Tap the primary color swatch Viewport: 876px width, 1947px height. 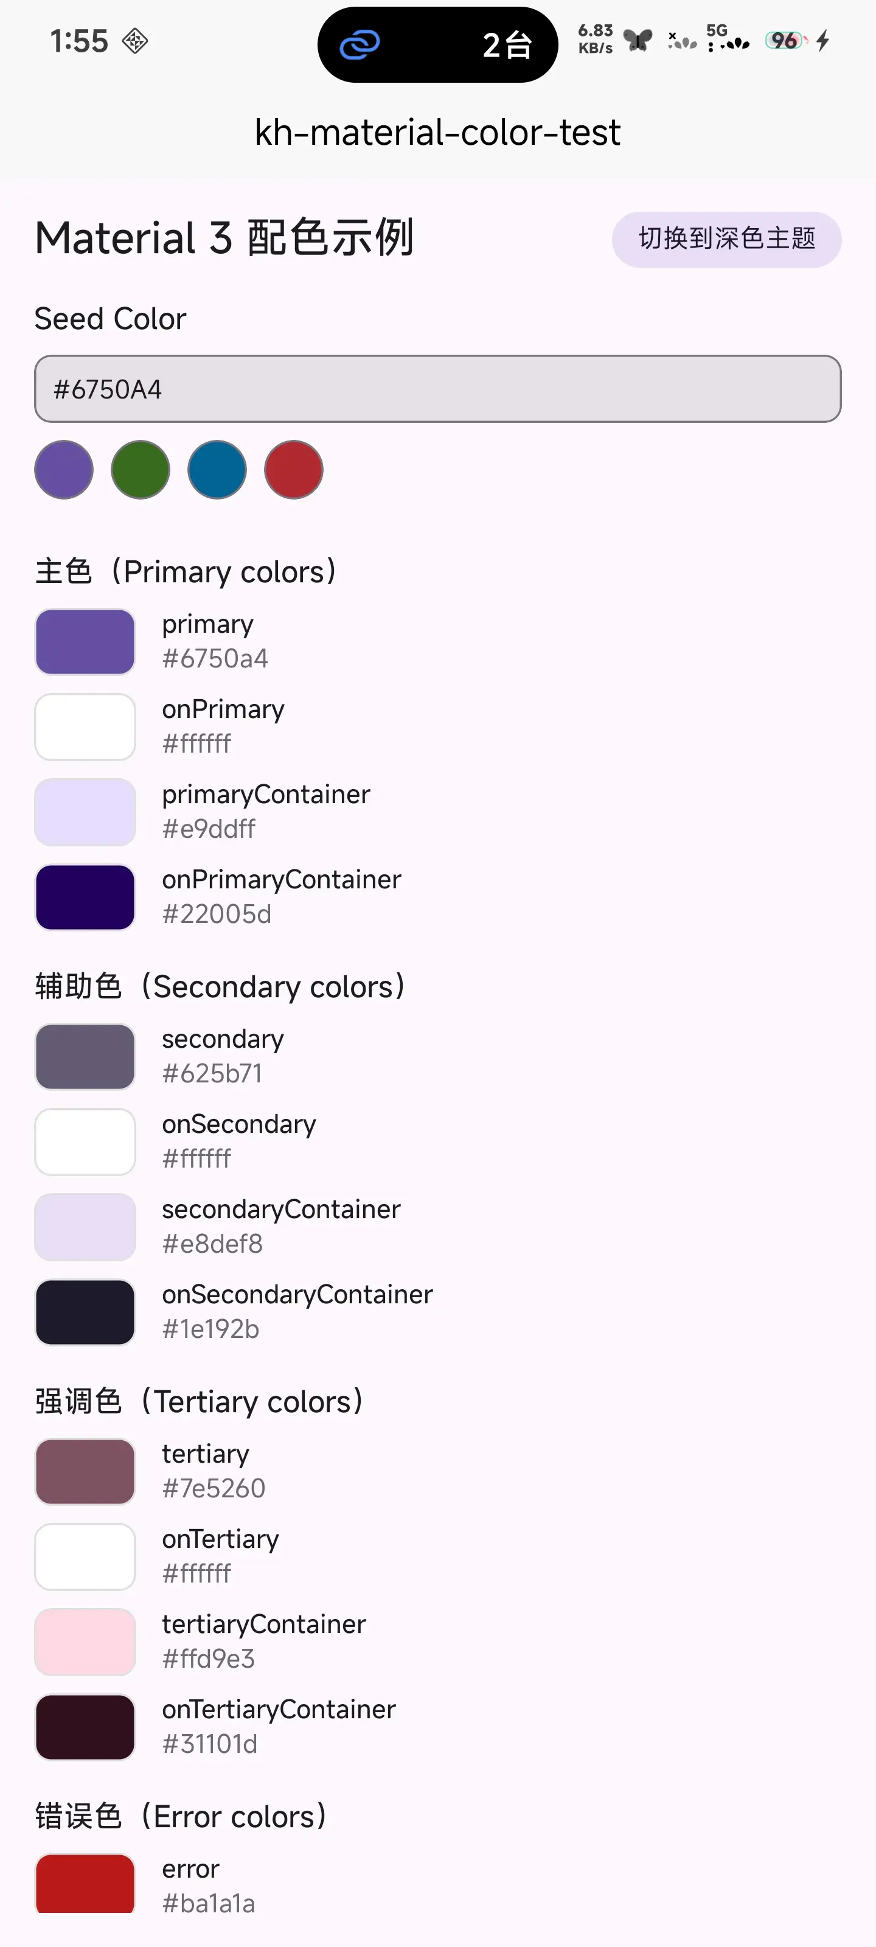click(85, 642)
